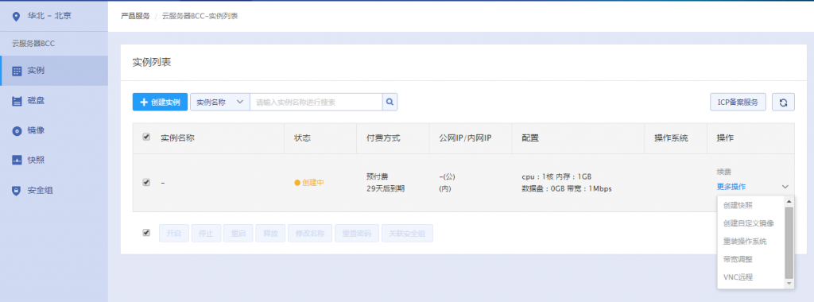Click the 快照 snapshot icon in sidebar
The width and height of the screenshot is (814, 302).
coord(17,161)
